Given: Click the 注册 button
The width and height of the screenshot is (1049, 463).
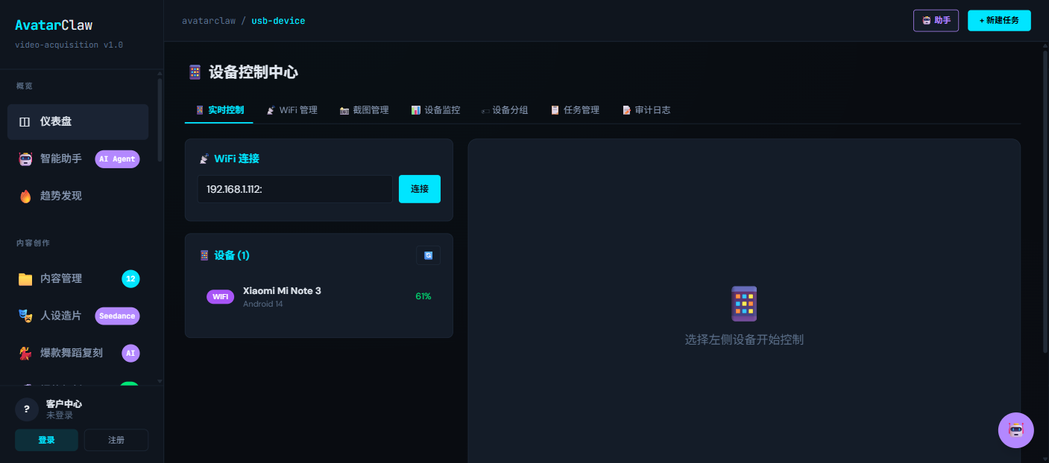Looking at the screenshot, I should (x=116, y=440).
